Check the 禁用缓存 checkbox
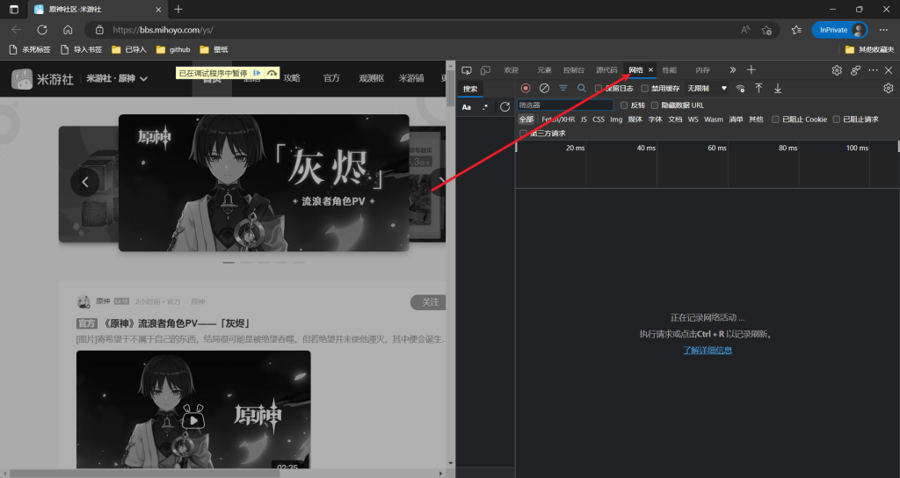This screenshot has height=478, width=900. point(644,88)
